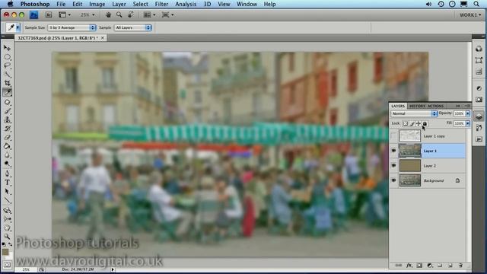Open the Filter menu
The height and width of the screenshot is (274, 487).
point(161,4)
